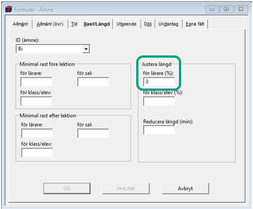253x209 pixels.
Task: Click för sal field under rast efter lektion
Action: pos(93,133)
